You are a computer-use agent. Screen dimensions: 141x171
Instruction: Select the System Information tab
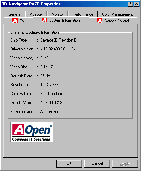click(61, 20)
